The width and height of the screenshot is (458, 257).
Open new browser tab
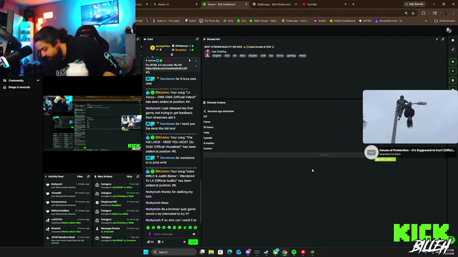[x=353, y=4]
